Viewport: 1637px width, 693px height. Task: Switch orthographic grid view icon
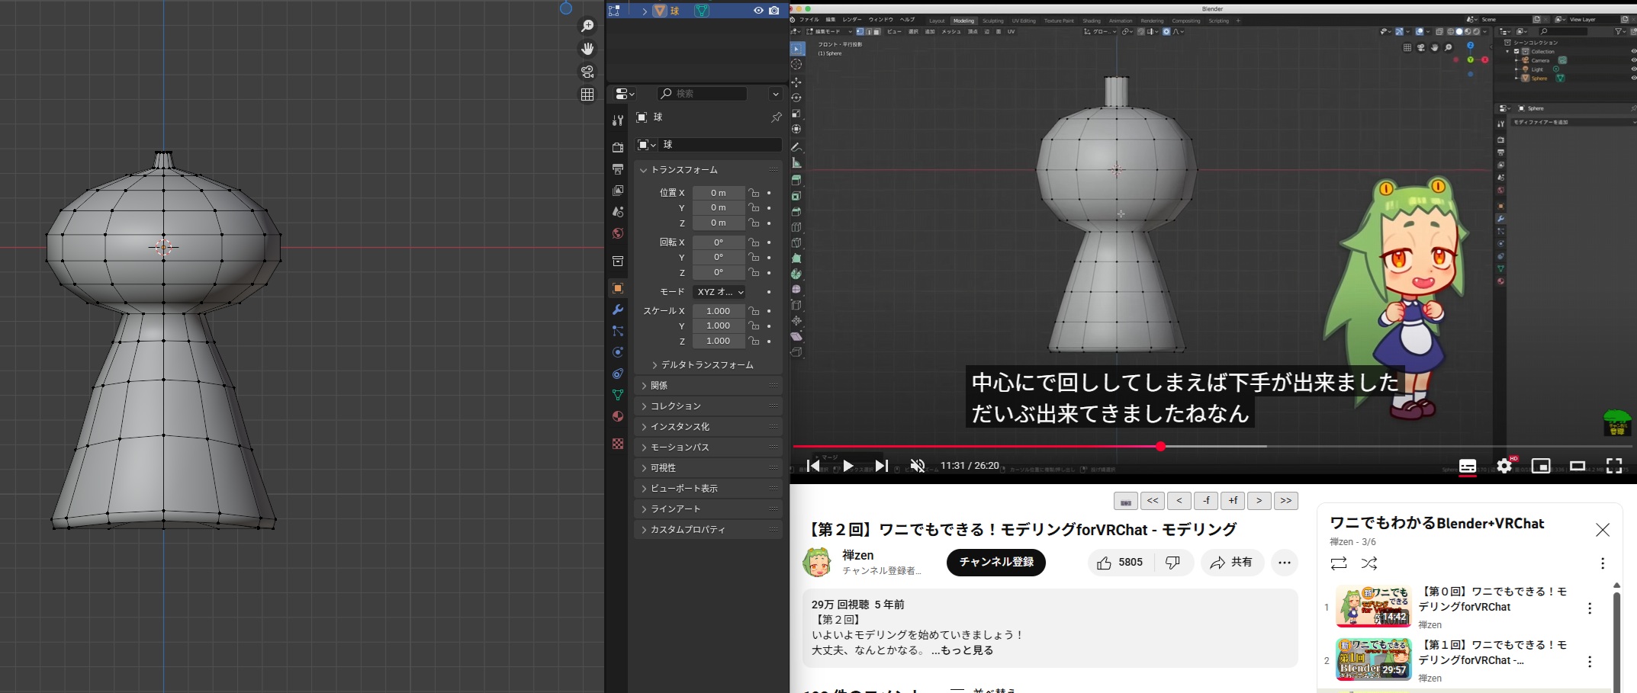point(587,95)
